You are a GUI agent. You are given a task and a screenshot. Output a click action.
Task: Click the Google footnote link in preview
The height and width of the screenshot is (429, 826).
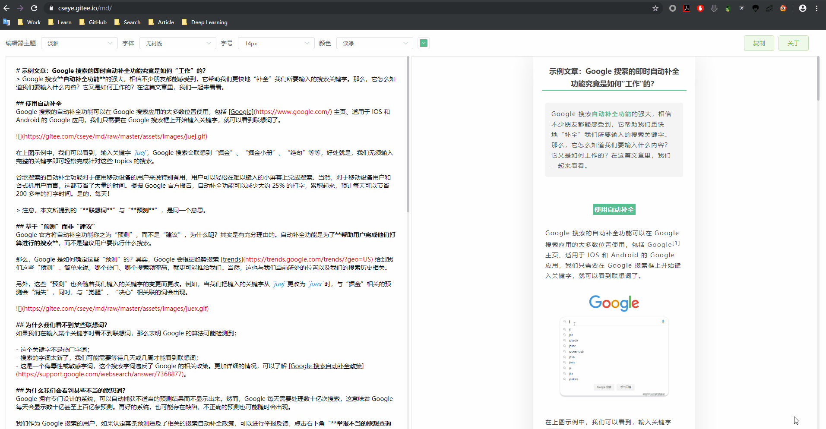pos(663,244)
